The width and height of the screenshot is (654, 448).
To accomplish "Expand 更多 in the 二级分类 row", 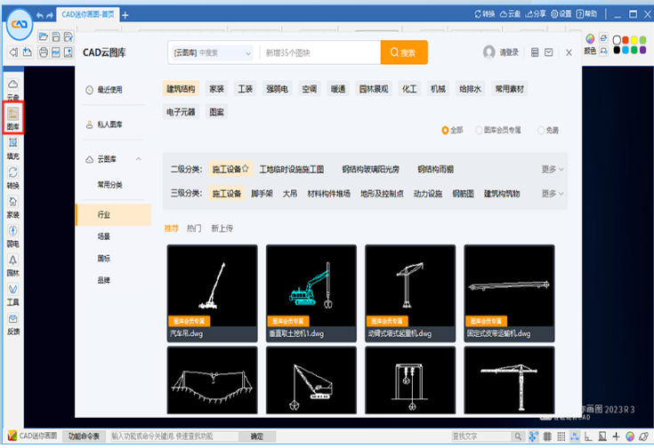I will (553, 169).
